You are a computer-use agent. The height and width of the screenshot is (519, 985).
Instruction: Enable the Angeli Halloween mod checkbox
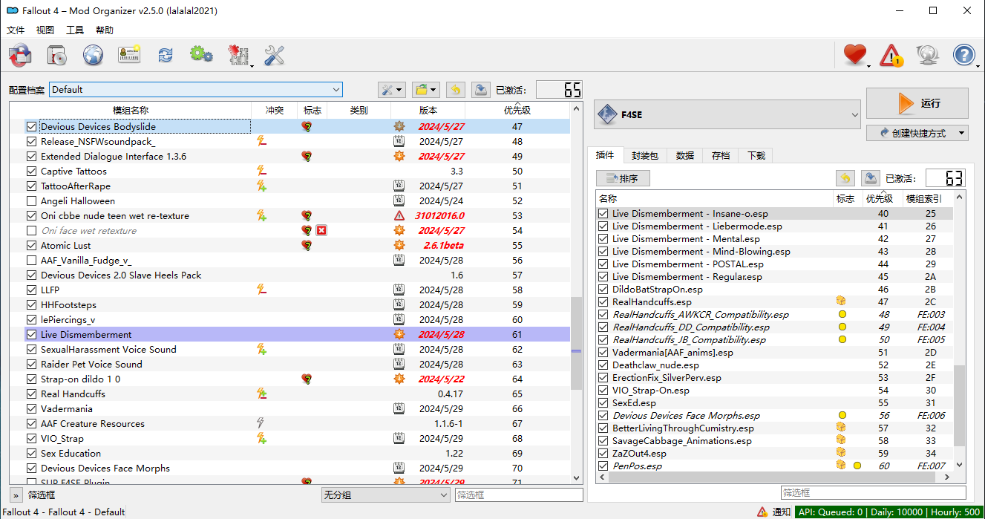tap(31, 201)
